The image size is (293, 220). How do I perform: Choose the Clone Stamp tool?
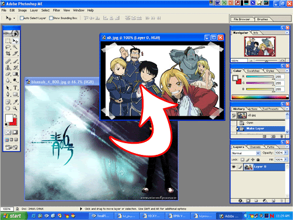click(8, 67)
